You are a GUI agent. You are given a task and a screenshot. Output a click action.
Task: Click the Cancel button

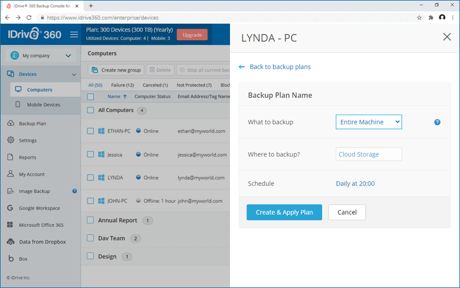pyautogui.click(x=347, y=212)
